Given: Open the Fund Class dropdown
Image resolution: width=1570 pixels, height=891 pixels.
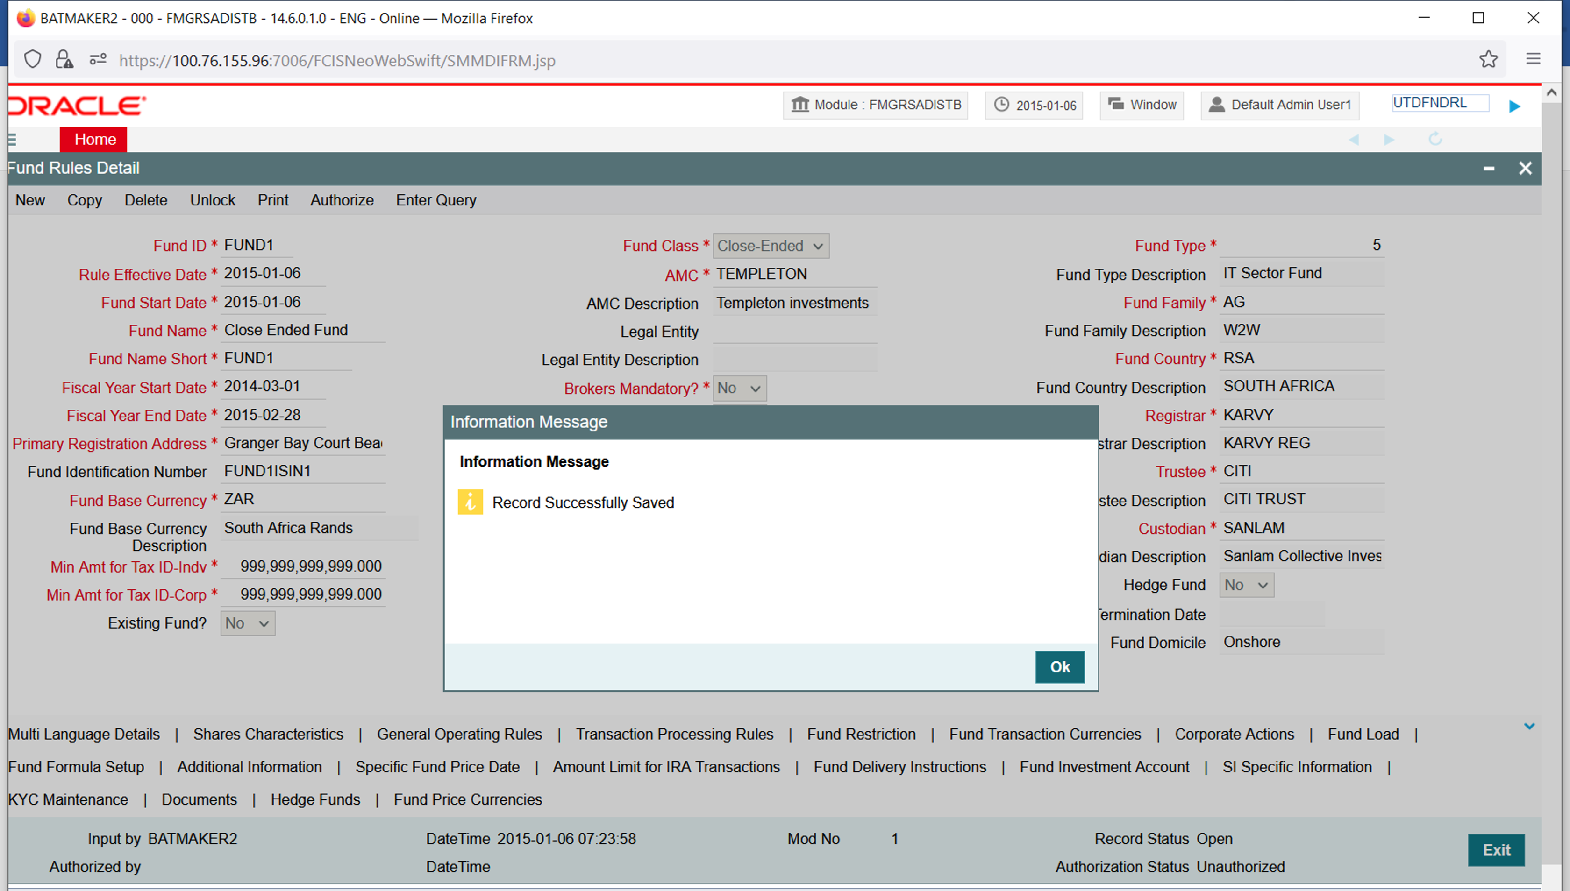Looking at the screenshot, I should click(x=771, y=246).
